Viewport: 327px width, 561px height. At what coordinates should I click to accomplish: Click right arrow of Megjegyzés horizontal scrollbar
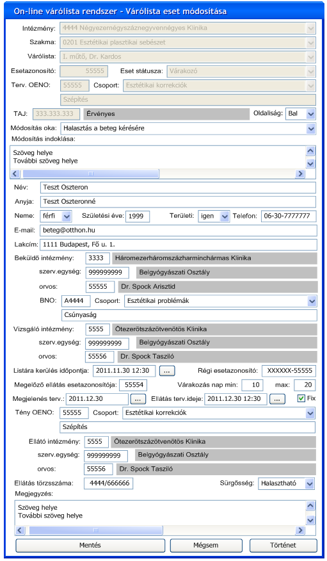click(300, 530)
